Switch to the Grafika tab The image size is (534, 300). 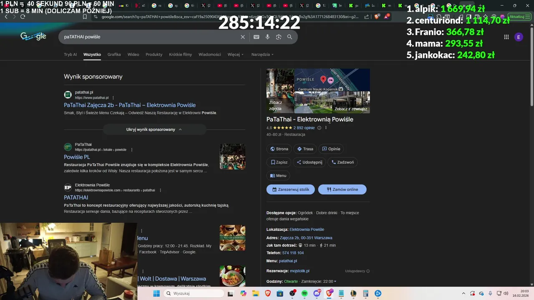pos(114,55)
